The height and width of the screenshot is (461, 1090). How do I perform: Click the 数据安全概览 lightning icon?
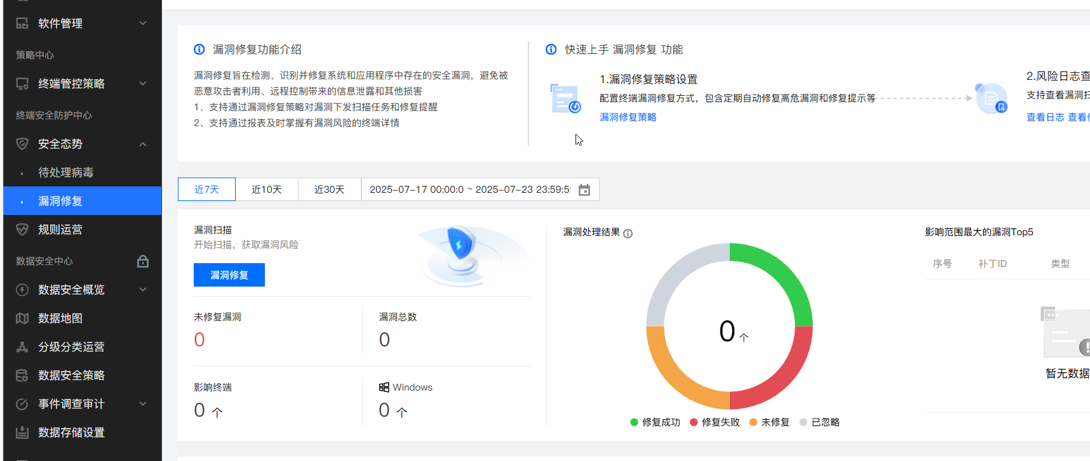click(x=22, y=290)
